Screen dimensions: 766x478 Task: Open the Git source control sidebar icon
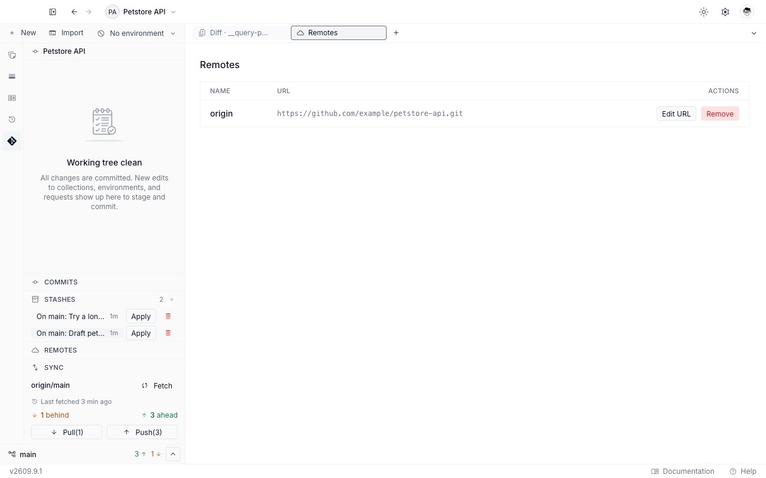[12, 141]
